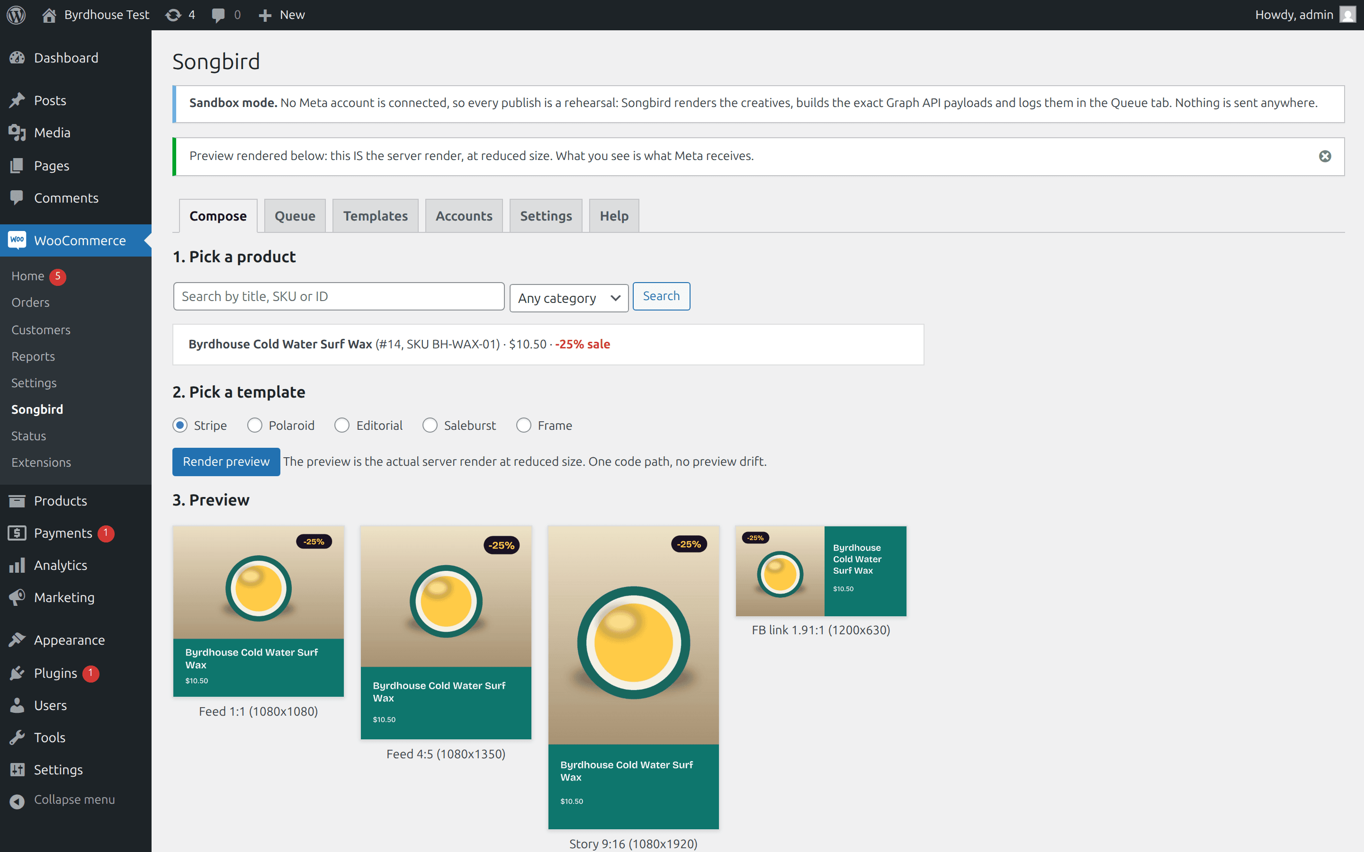
Task: Open WooCommerce Extensions submenu item
Action: pyautogui.click(x=41, y=462)
